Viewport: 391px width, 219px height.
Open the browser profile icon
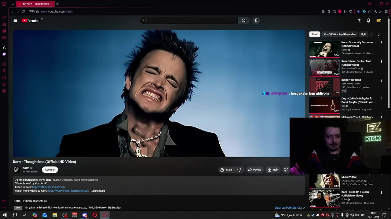(x=375, y=12)
